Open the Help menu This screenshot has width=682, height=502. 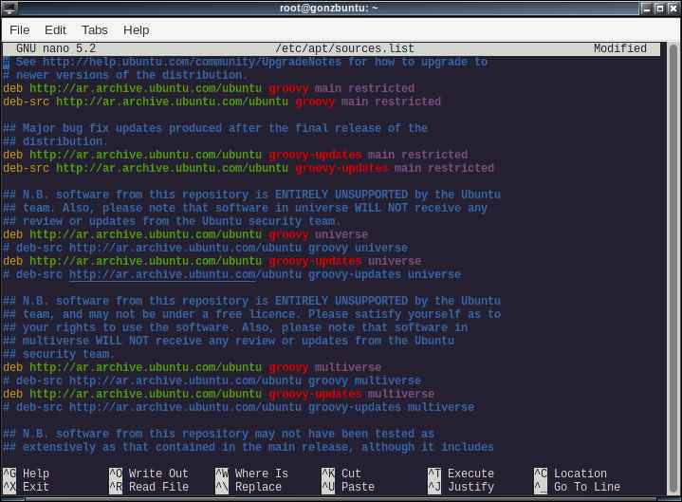137,30
